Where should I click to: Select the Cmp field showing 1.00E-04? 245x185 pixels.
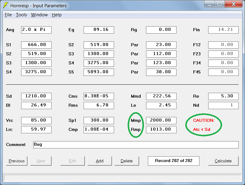pos(99,130)
